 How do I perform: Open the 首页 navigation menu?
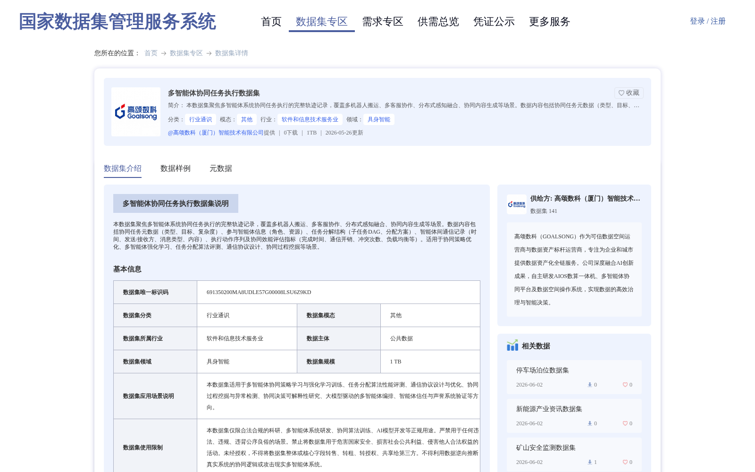tap(271, 22)
